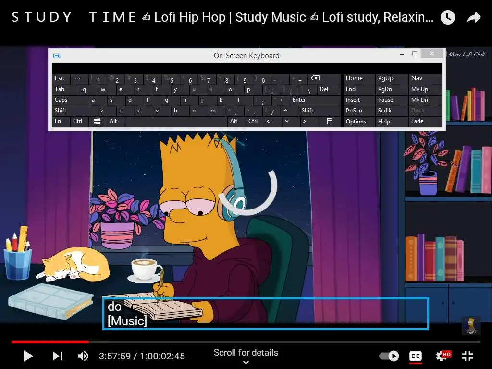Screen dimensions: 492x369
Task: Click the Enter key
Action: point(315,100)
